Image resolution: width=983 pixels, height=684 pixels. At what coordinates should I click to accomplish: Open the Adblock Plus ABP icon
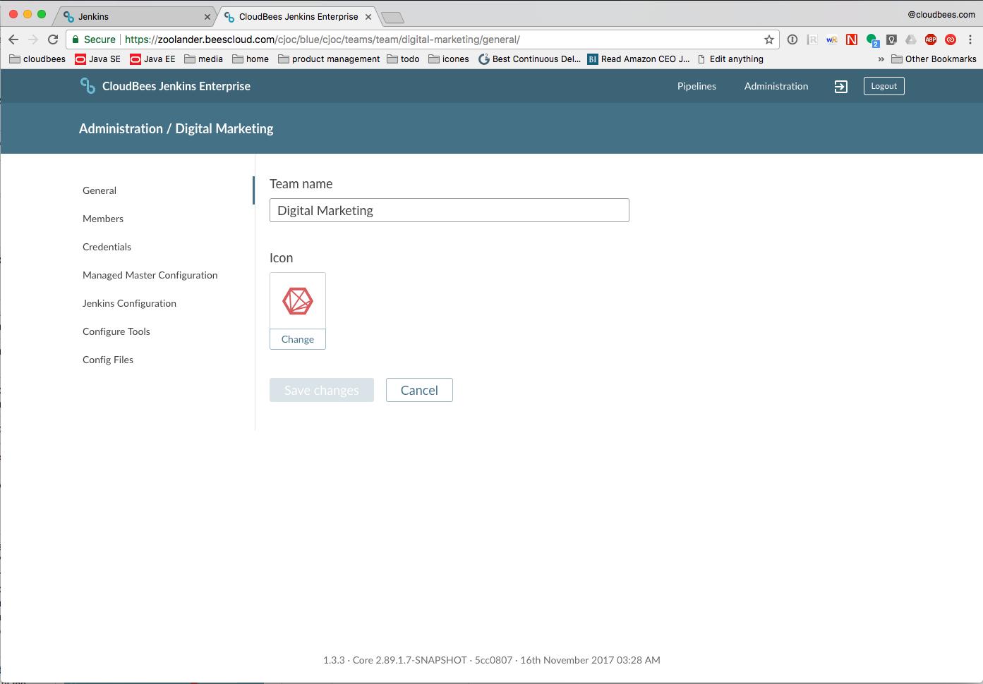[x=931, y=39]
